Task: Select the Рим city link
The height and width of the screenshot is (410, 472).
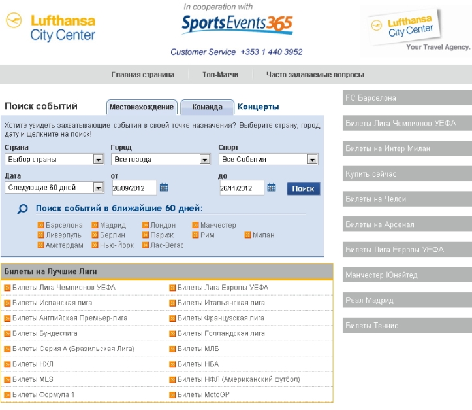Action: pos(208,235)
